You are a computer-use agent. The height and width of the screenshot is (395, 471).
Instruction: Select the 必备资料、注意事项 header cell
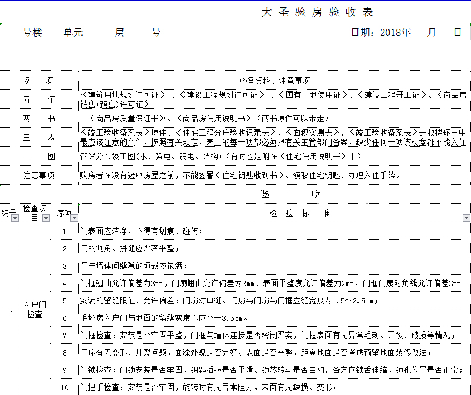point(274,80)
